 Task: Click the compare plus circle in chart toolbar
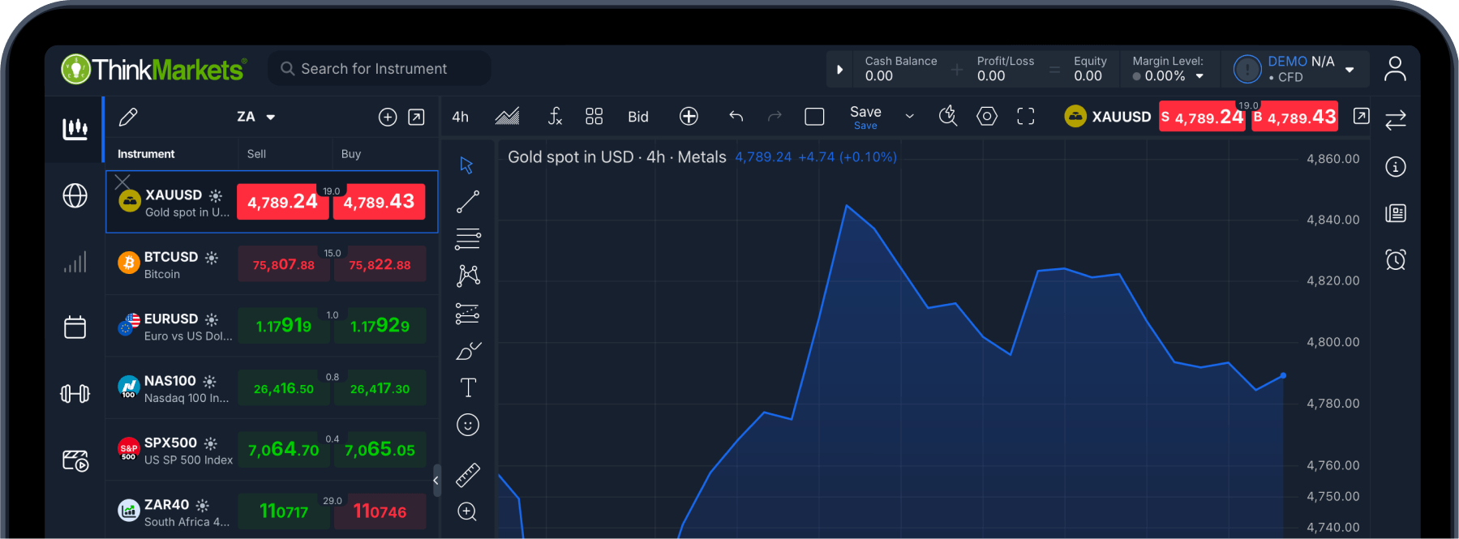(689, 117)
